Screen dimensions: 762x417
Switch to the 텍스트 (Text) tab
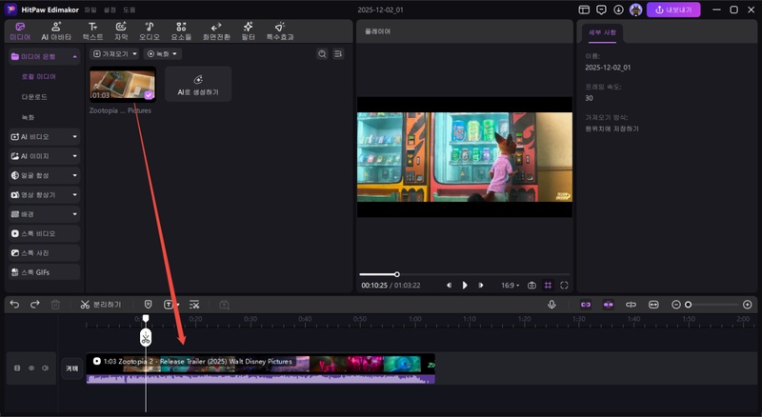[92, 31]
